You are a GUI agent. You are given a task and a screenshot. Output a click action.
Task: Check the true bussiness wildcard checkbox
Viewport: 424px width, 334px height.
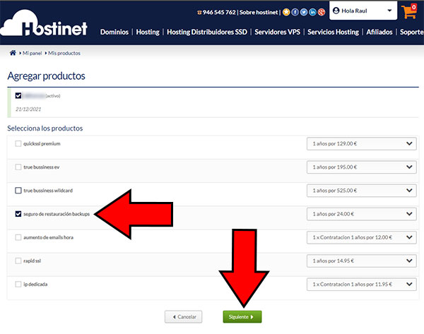point(18,191)
